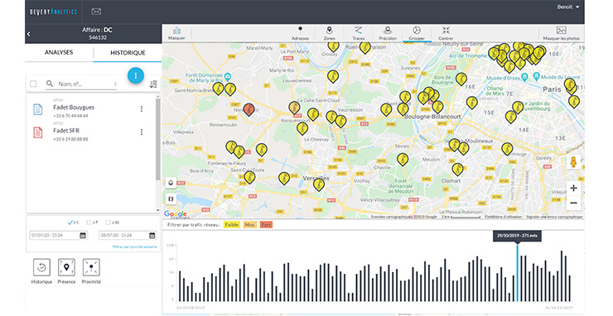This screenshot has width=613, height=316.
Task: Select the Fadet Bouygues document icon
Action: point(38,109)
